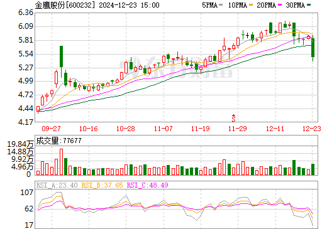
Task: Click the magenta 20PMA legend swatch
Action: (x=280, y=4)
